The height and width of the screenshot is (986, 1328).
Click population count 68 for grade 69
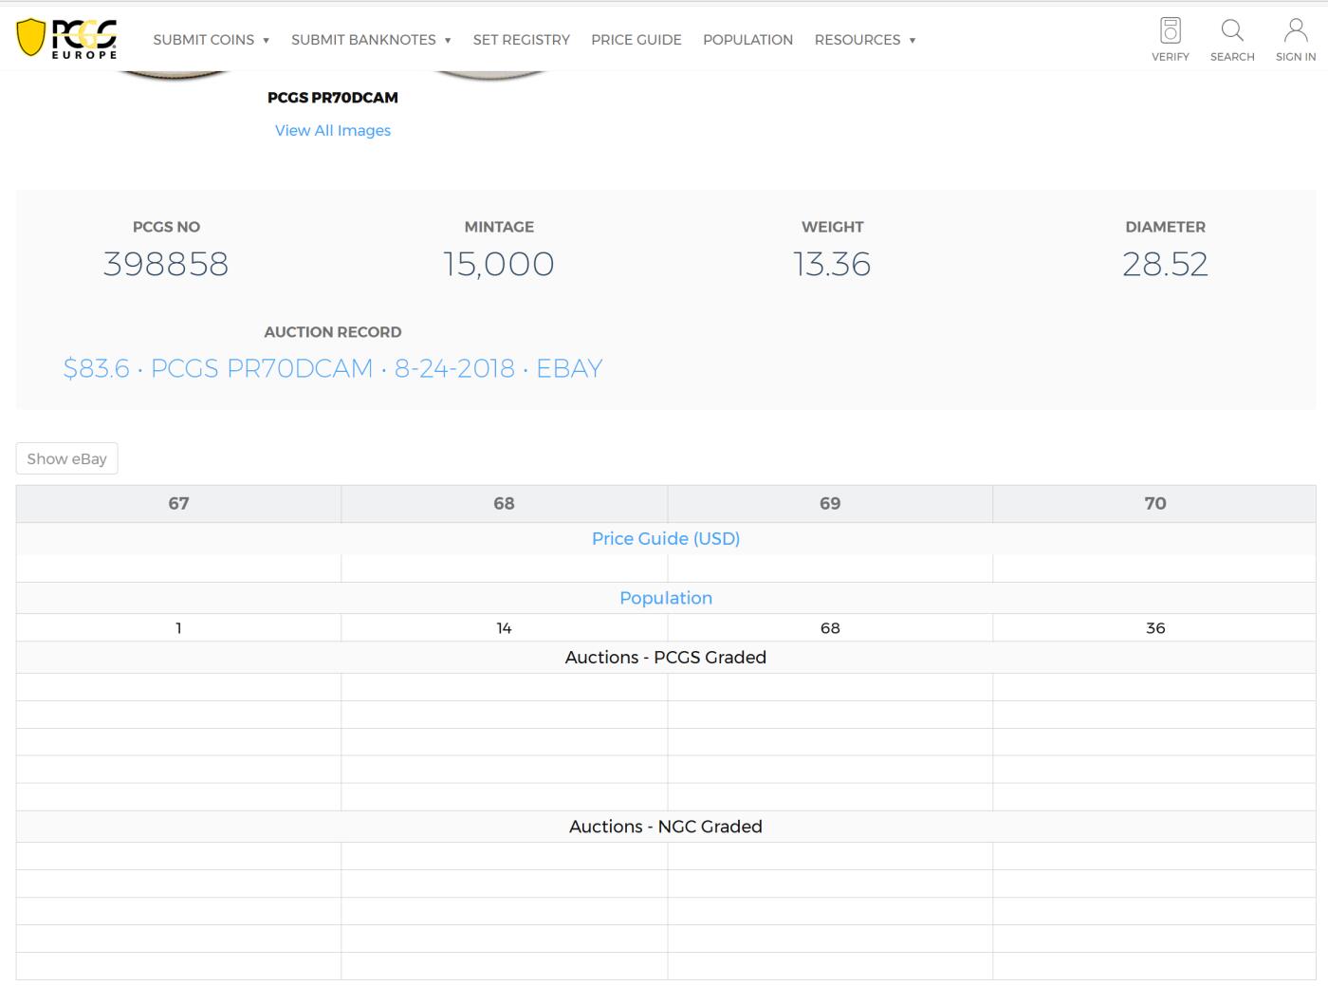(x=829, y=628)
